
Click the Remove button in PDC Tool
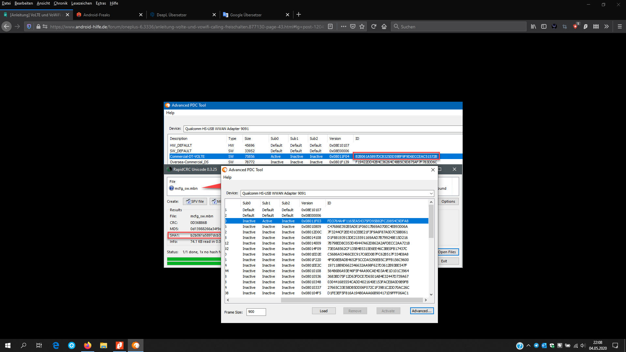[355, 311]
